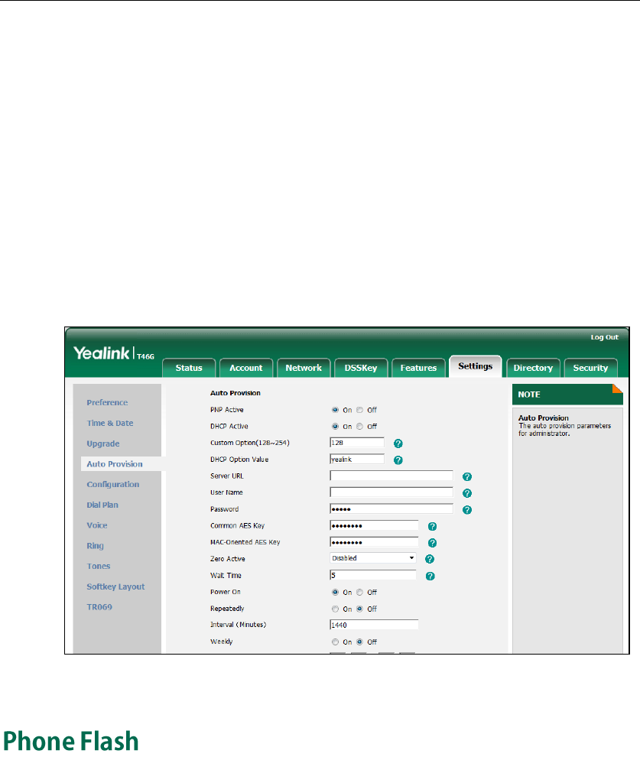Focus the Server URL field

tap(391, 476)
